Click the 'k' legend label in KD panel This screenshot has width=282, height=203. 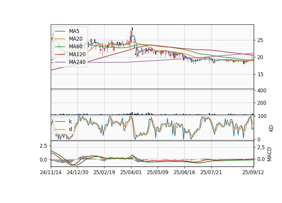pyautogui.click(x=70, y=122)
